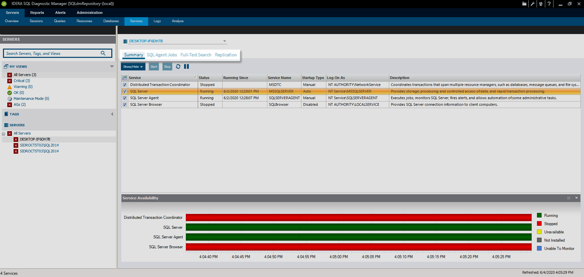
Task: Collapse the My Views section arrow
Action: point(112,66)
